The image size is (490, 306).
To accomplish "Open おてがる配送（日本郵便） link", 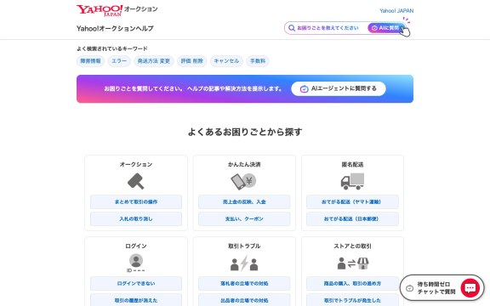I will coord(352,219).
